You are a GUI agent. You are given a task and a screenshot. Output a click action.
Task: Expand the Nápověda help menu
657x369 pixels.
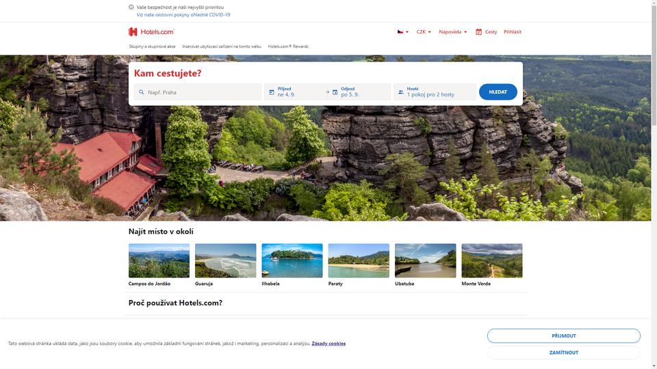pos(453,32)
